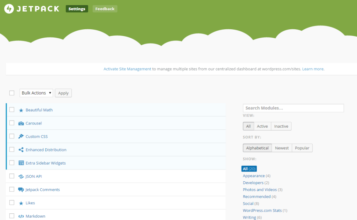
Task: Switch to the Feedback tab
Action: tap(105, 9)
